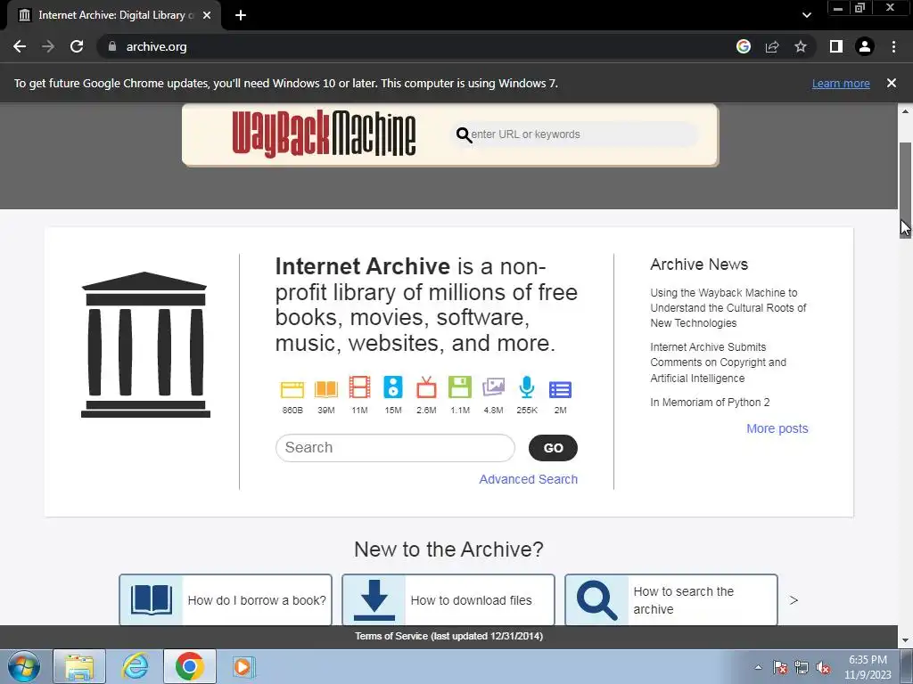The height and width of the screenshot is (684, 913).
Task: Click the scrollbar up arrow
Action: (x=905, y=110)
